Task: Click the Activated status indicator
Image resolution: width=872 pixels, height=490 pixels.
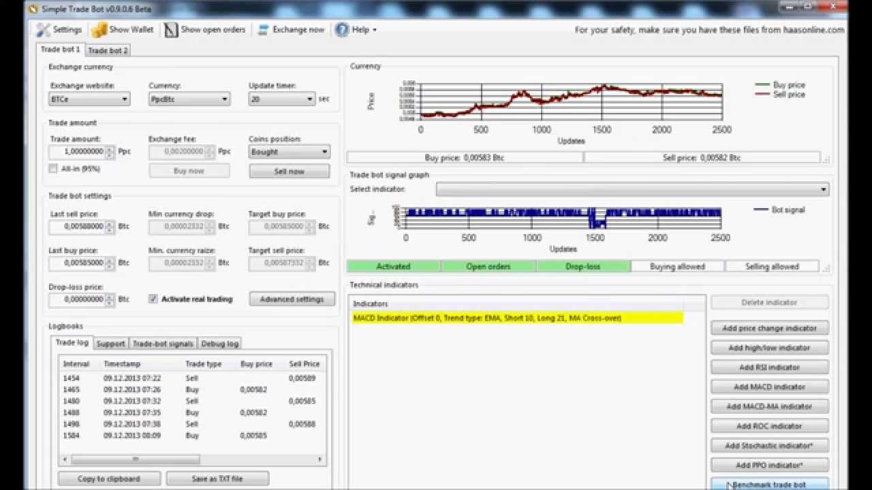Action: click(x=394, y=266)
